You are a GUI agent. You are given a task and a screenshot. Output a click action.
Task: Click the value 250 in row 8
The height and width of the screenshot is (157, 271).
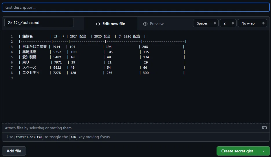point(109,73)
